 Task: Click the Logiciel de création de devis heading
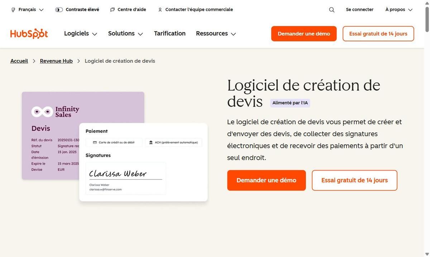304,94
